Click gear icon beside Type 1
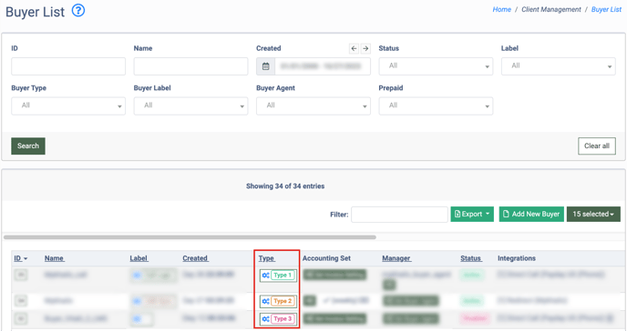This screenshot has height=331, width=627. point(265,276)
